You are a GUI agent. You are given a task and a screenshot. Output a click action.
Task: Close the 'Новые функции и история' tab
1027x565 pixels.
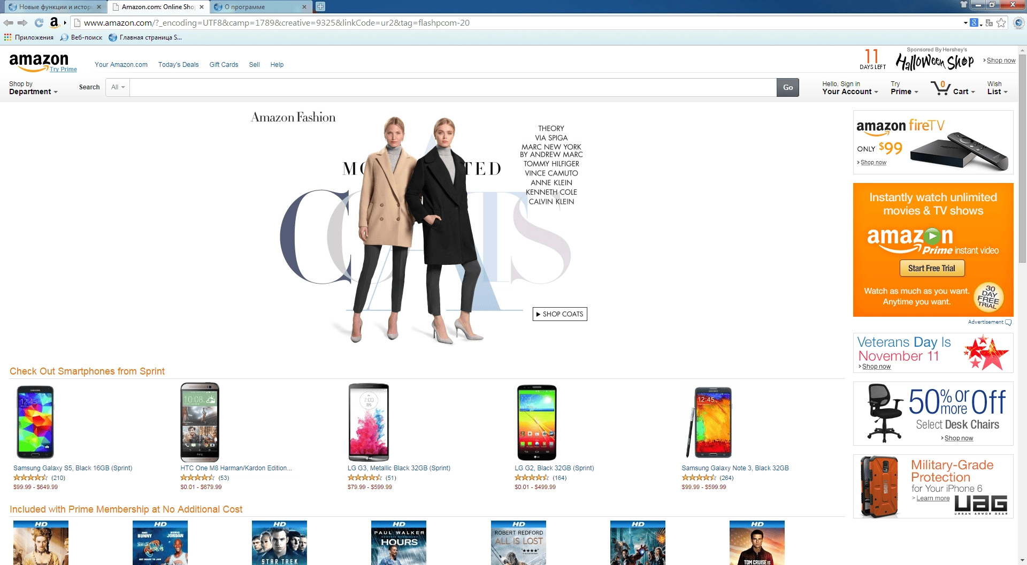tap(99, 7)
